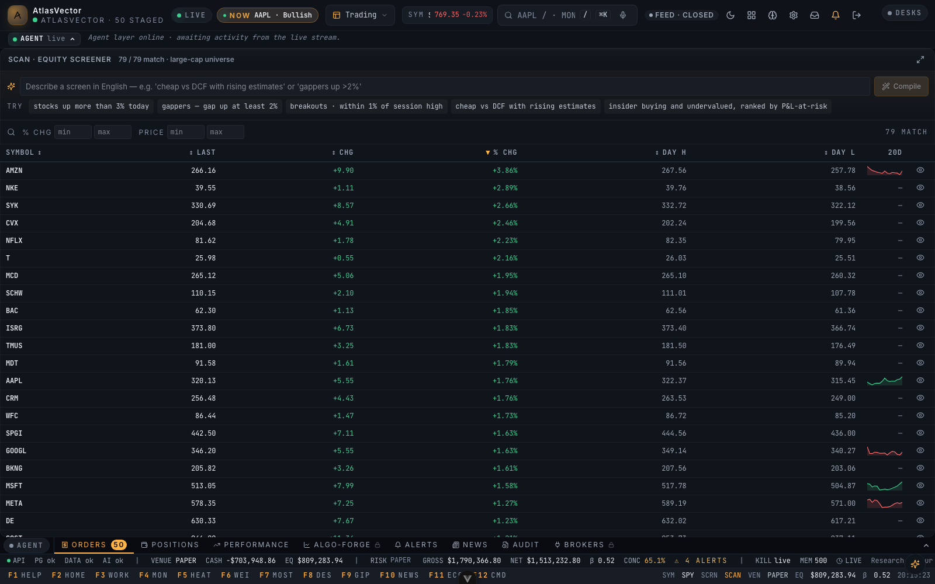Click the Compile button
The height and width of the screenshot is (584, 935).
901,86
